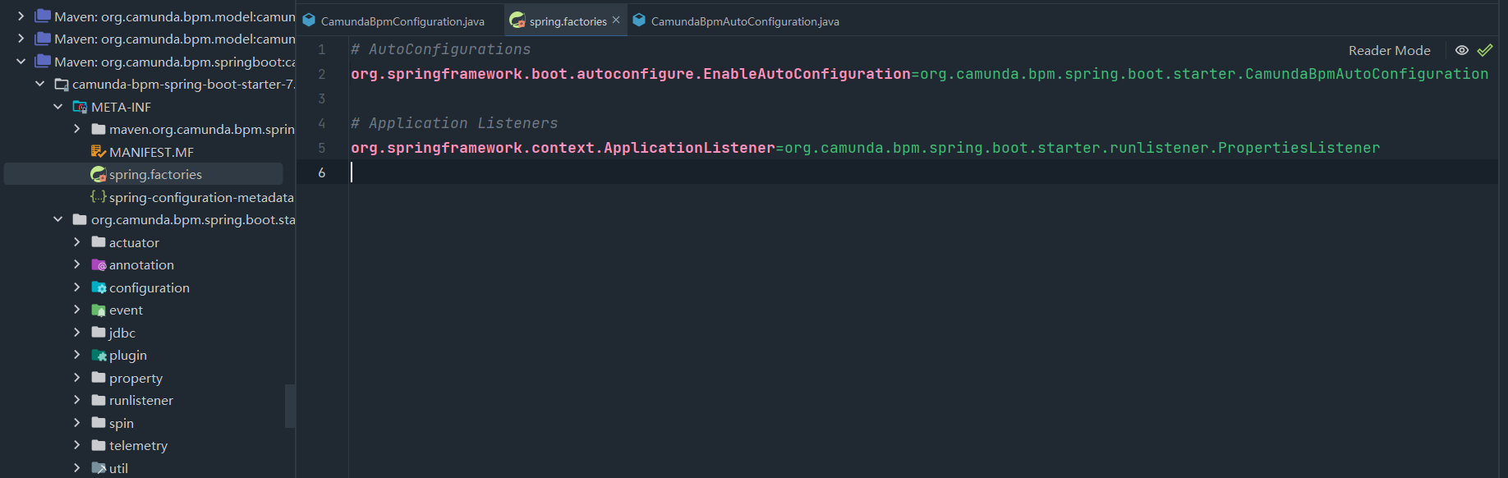
Task: Click the actuator folder icon
Action: tap(99, 242)
